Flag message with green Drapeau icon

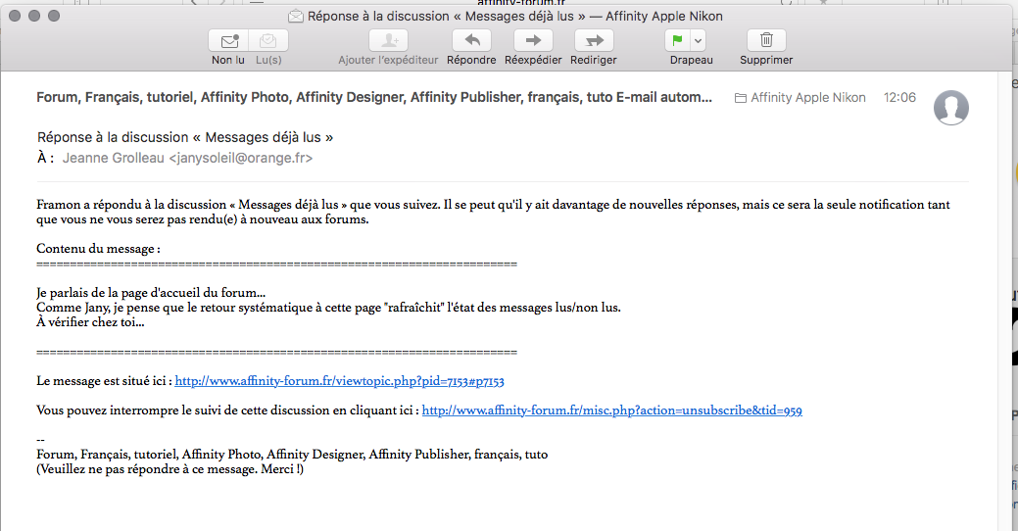click(677, 41)
